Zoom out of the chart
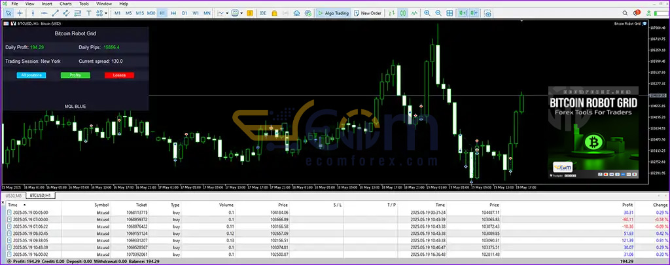 pyautogui.click(x=438, y=13)
